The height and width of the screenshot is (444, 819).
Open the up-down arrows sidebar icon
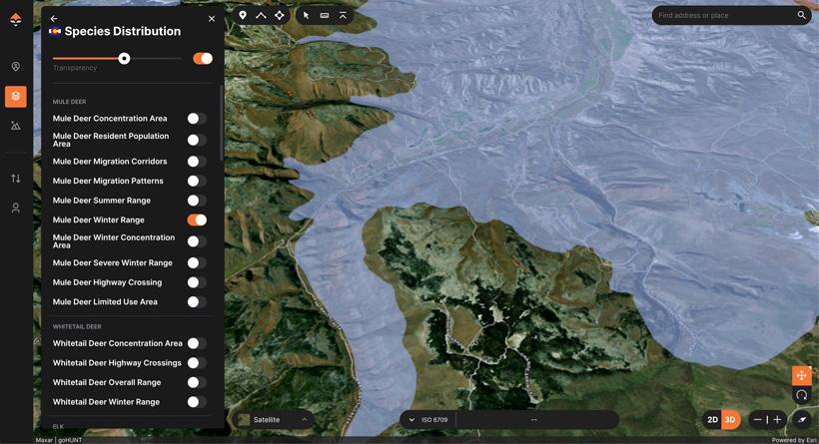pyautogui.click(x=16, y=179)
